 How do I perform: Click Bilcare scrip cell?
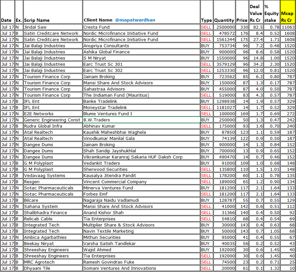[x=53, y=200]
